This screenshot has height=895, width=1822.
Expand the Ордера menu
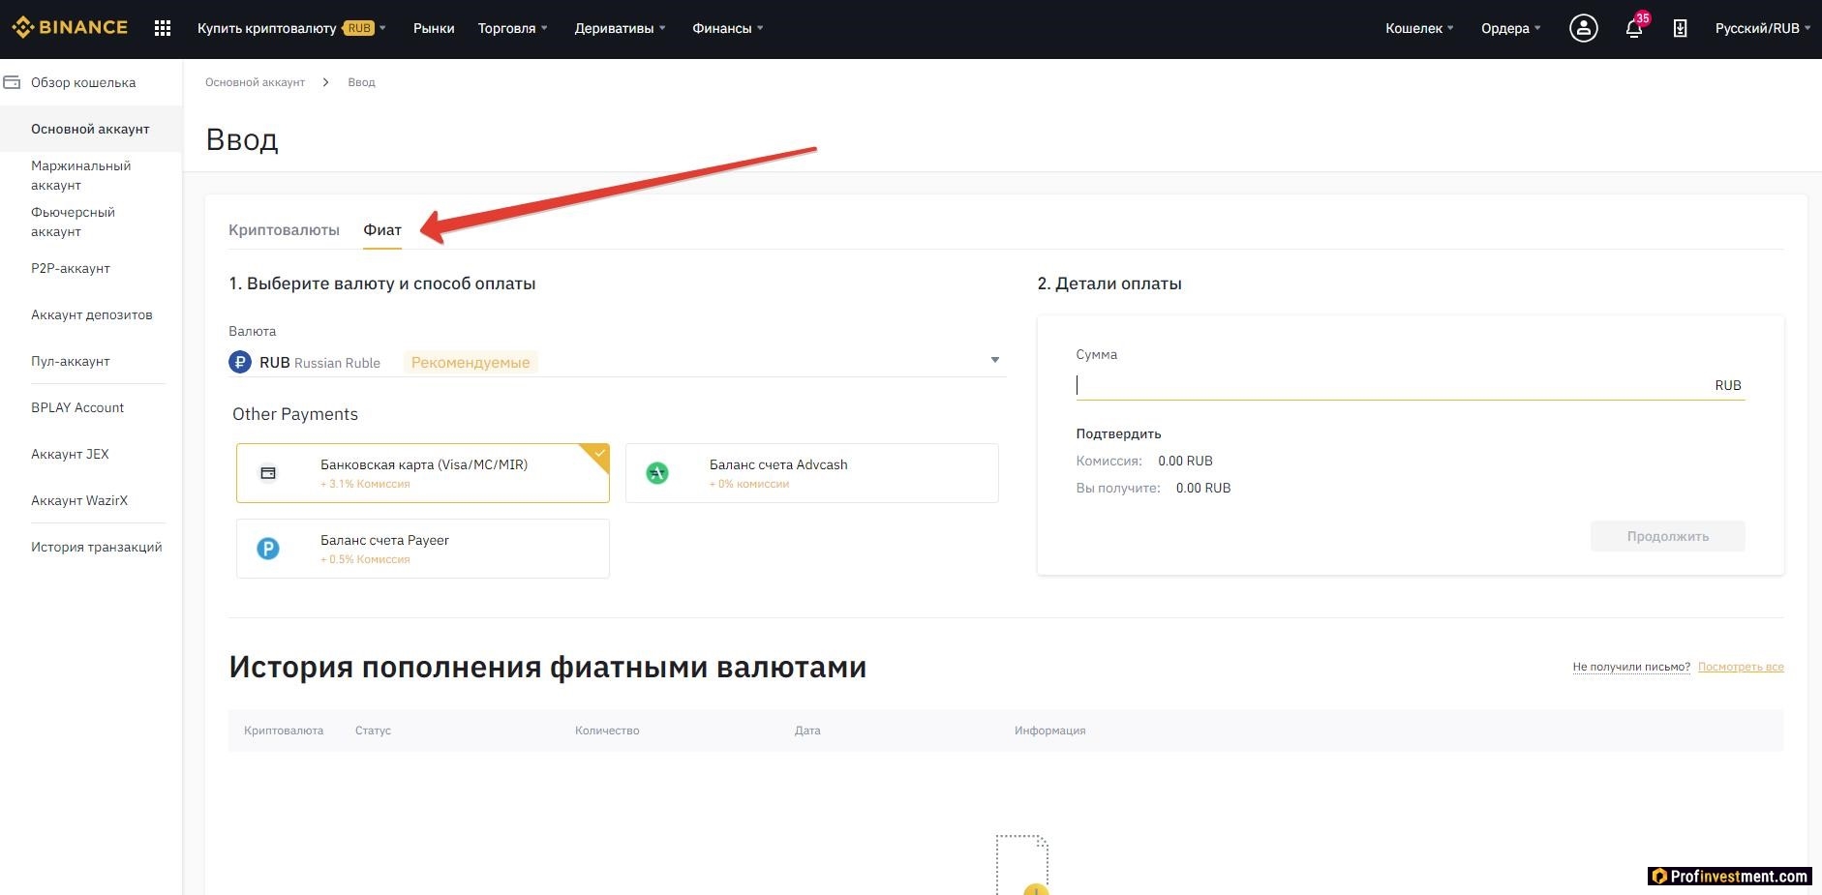point(1510,28)
